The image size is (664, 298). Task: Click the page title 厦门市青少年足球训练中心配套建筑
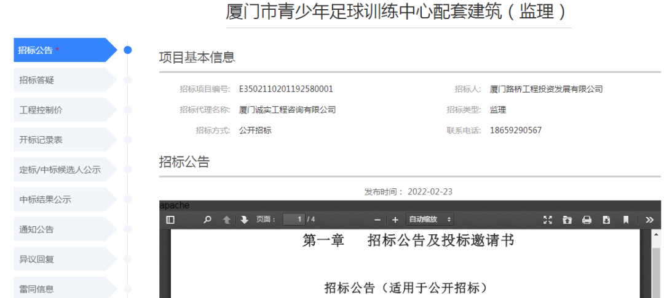pos(363,12)
